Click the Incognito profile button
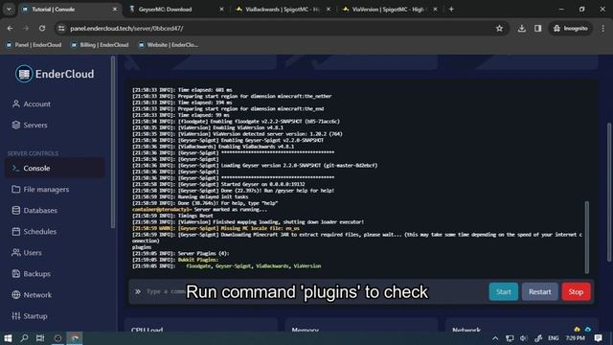The image size is (613, 345). tap(571, 28)
